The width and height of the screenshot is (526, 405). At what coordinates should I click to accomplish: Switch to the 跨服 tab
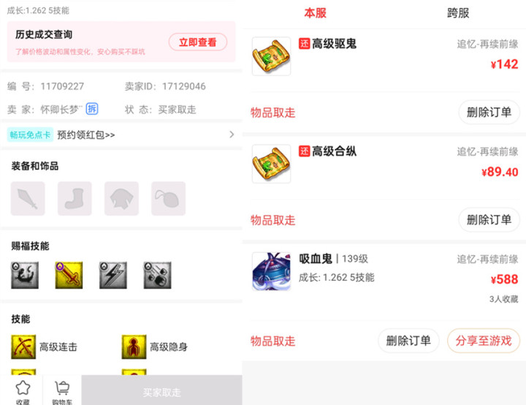[x=458, y=13]
